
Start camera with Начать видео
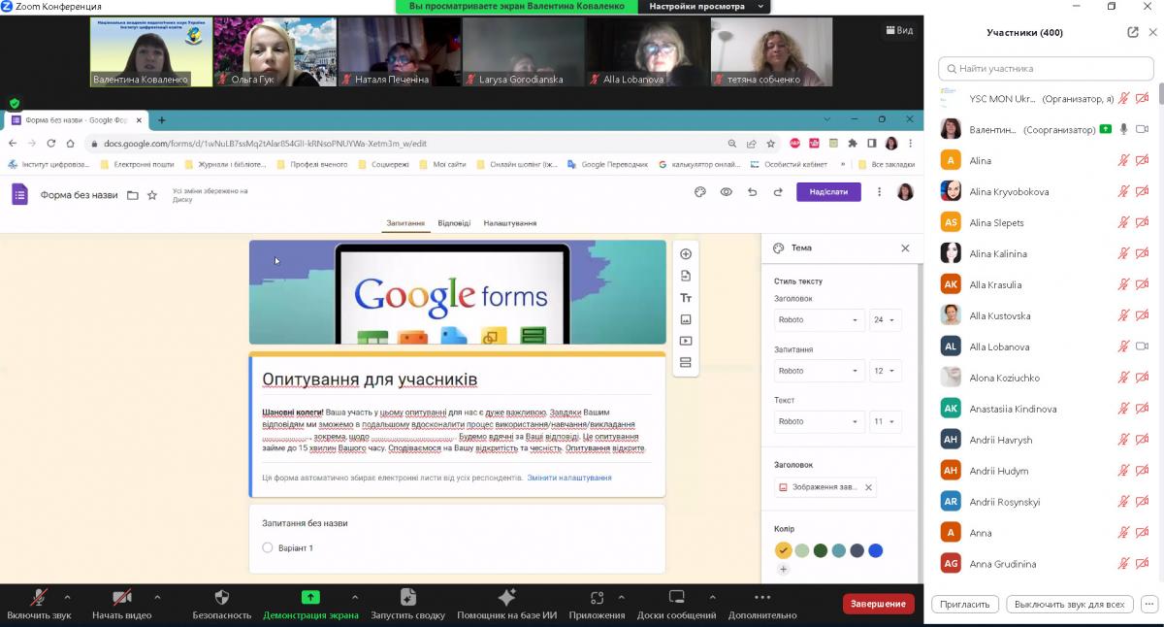(x=121, y=604)
